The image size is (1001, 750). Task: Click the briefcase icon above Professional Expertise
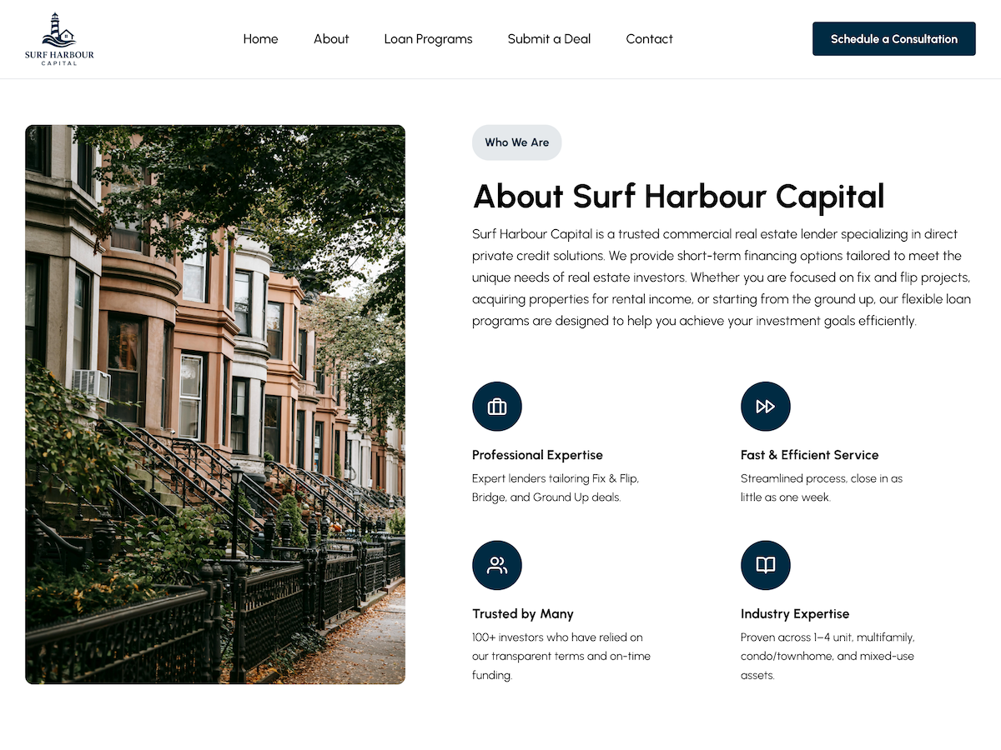click(497, 406)
